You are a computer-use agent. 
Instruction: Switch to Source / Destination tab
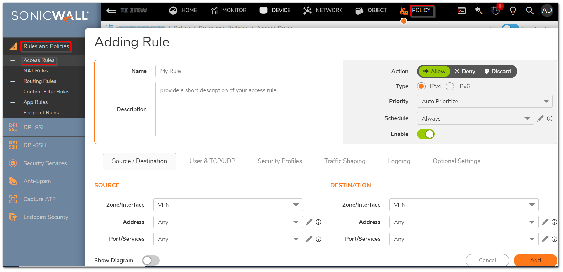[x=139, y=161]
